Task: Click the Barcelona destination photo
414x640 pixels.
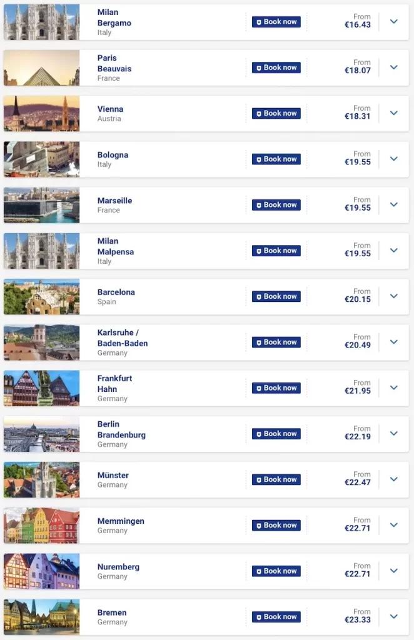Action: coord(42,296)
